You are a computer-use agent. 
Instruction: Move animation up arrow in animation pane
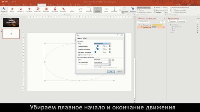(x=161, y=22)
